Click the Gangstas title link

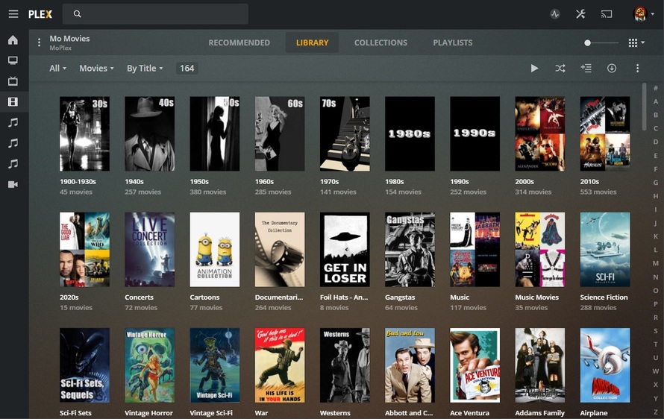400,297
